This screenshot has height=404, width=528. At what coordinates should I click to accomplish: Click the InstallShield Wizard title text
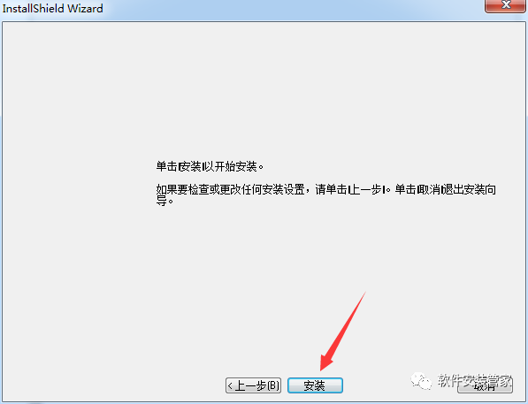[52, 8]
